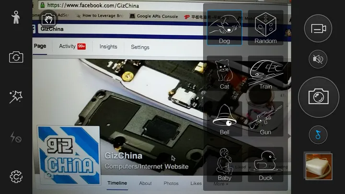
Task: Switch between front and rear camera
Action: [16, 57]
